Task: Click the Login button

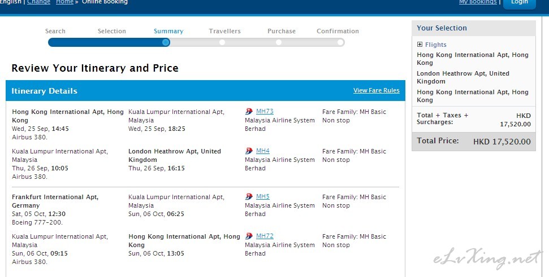Action: pyautogui.click(x=520, y=3)
